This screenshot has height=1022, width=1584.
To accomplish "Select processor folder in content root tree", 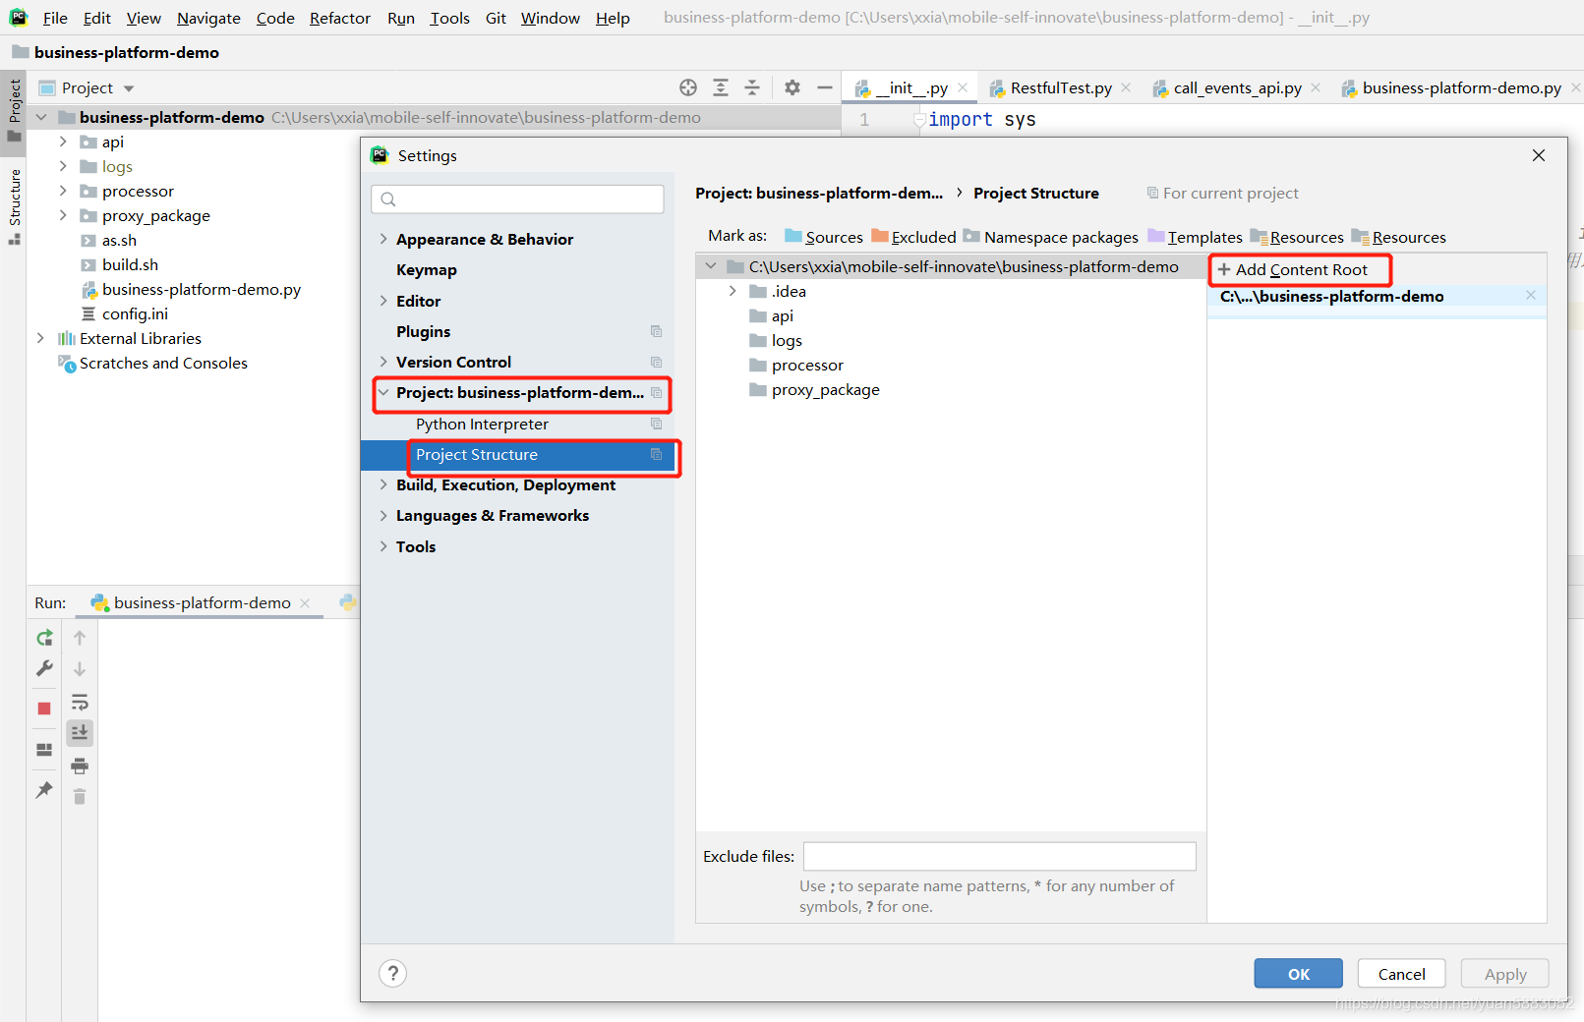I will (x=807, y=365).
